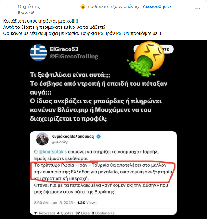The image size is (207, 219).
Task: Open the @velopky handle
Action: 59,142
